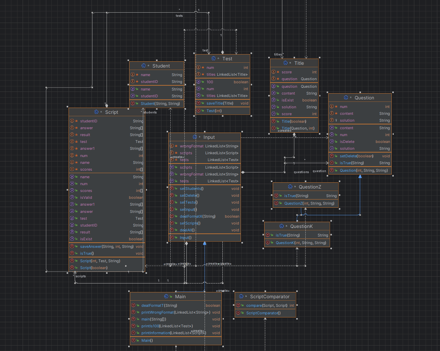Click the QuestionZ class icon in its header
Viewport: 440px width, 351px height.
[290, 187]
